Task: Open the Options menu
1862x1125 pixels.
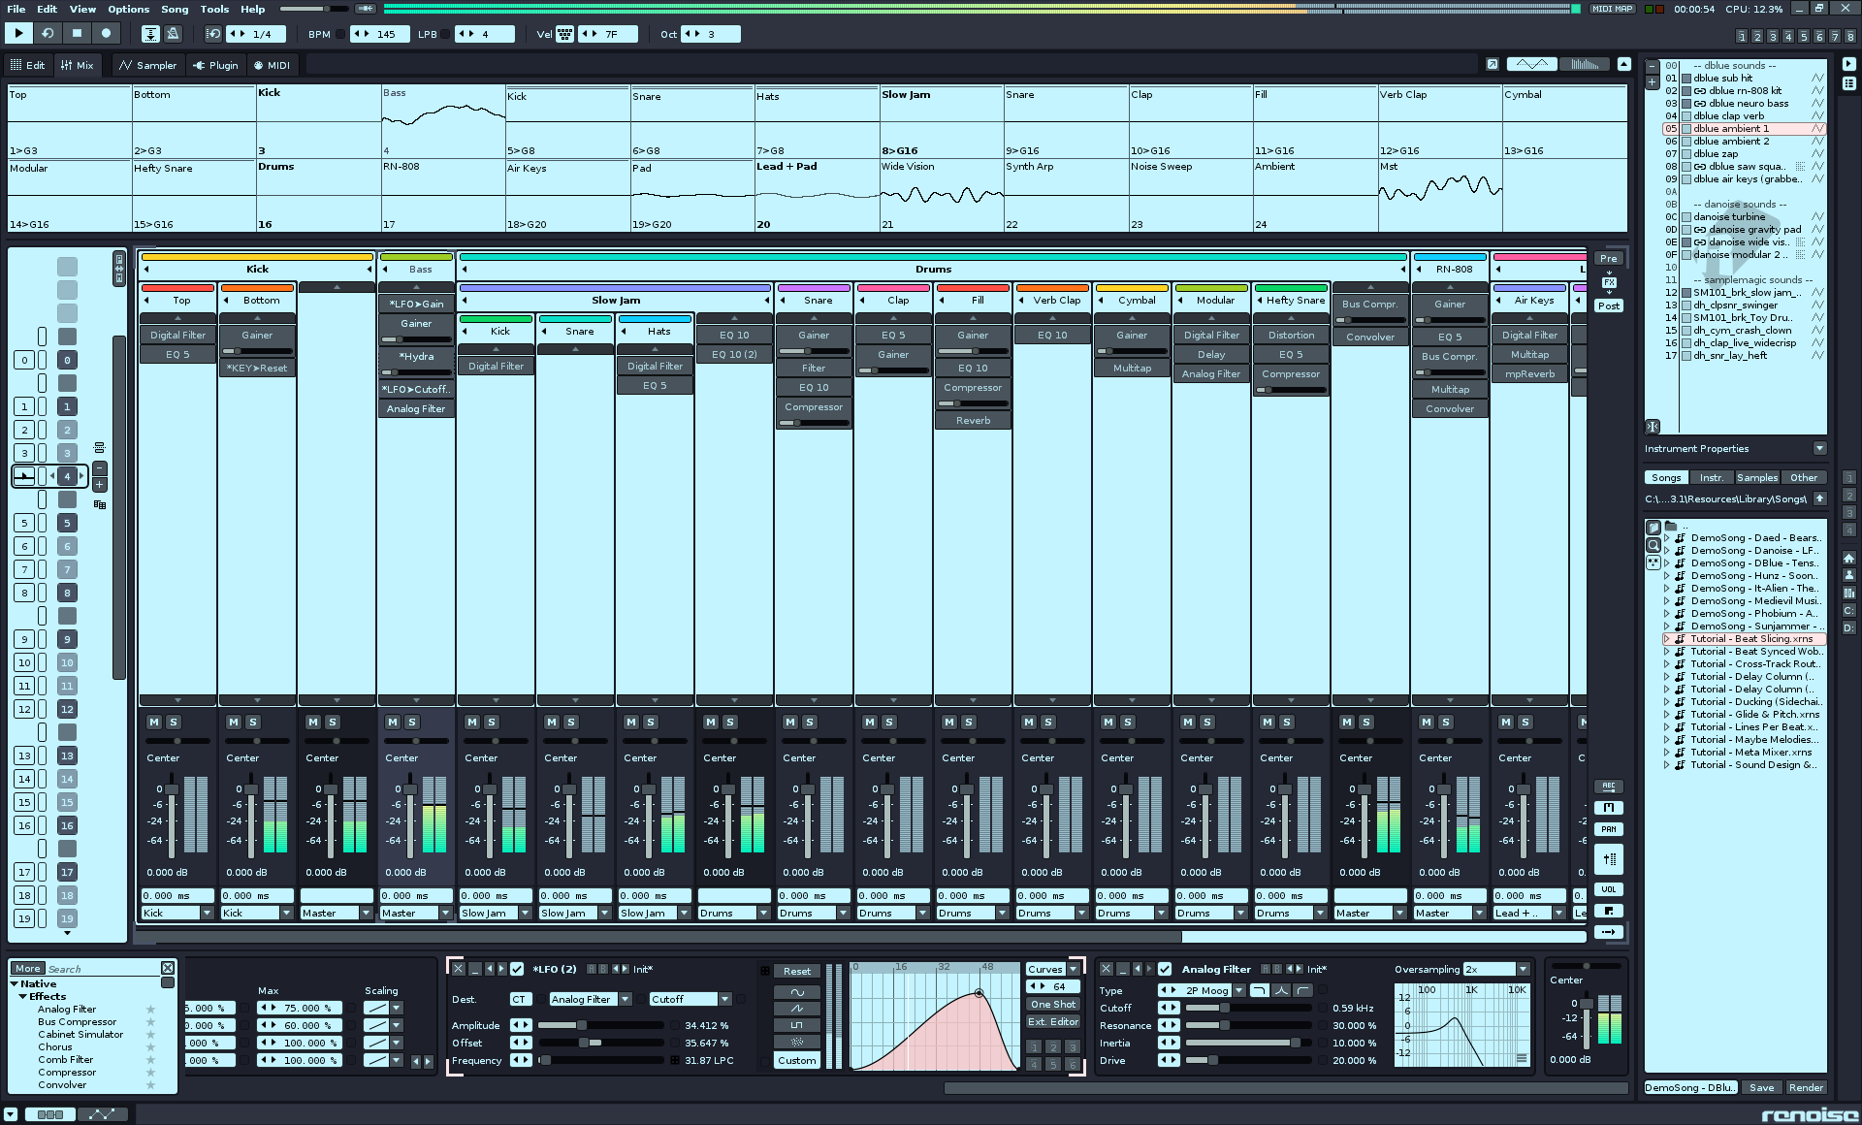Action: (129, 9)
